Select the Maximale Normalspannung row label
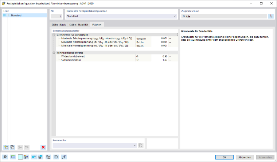Screen dimensions: 277x162 point(95,42)
